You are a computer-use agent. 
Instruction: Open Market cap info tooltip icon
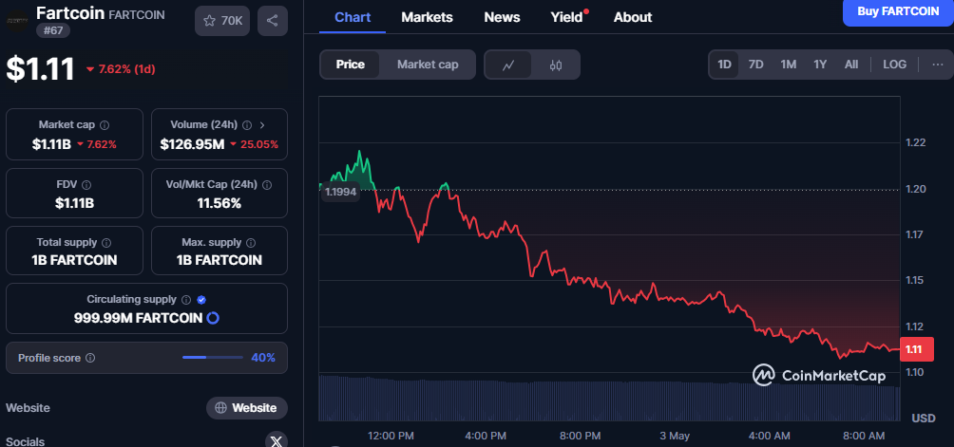[105, 125]
